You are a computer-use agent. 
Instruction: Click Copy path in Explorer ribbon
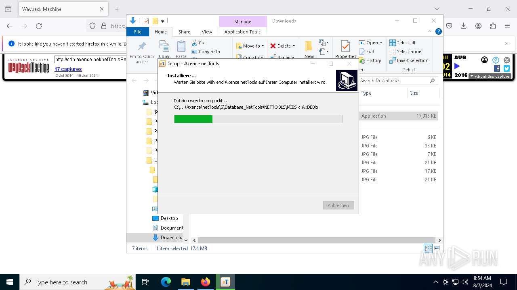(x=206, y=52)
